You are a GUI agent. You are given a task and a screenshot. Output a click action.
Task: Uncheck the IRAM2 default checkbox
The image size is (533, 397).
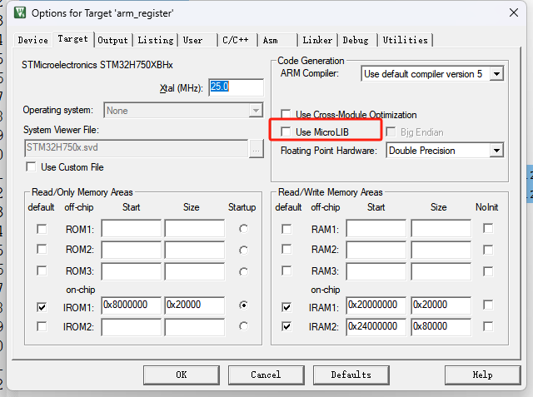(286, 326)
